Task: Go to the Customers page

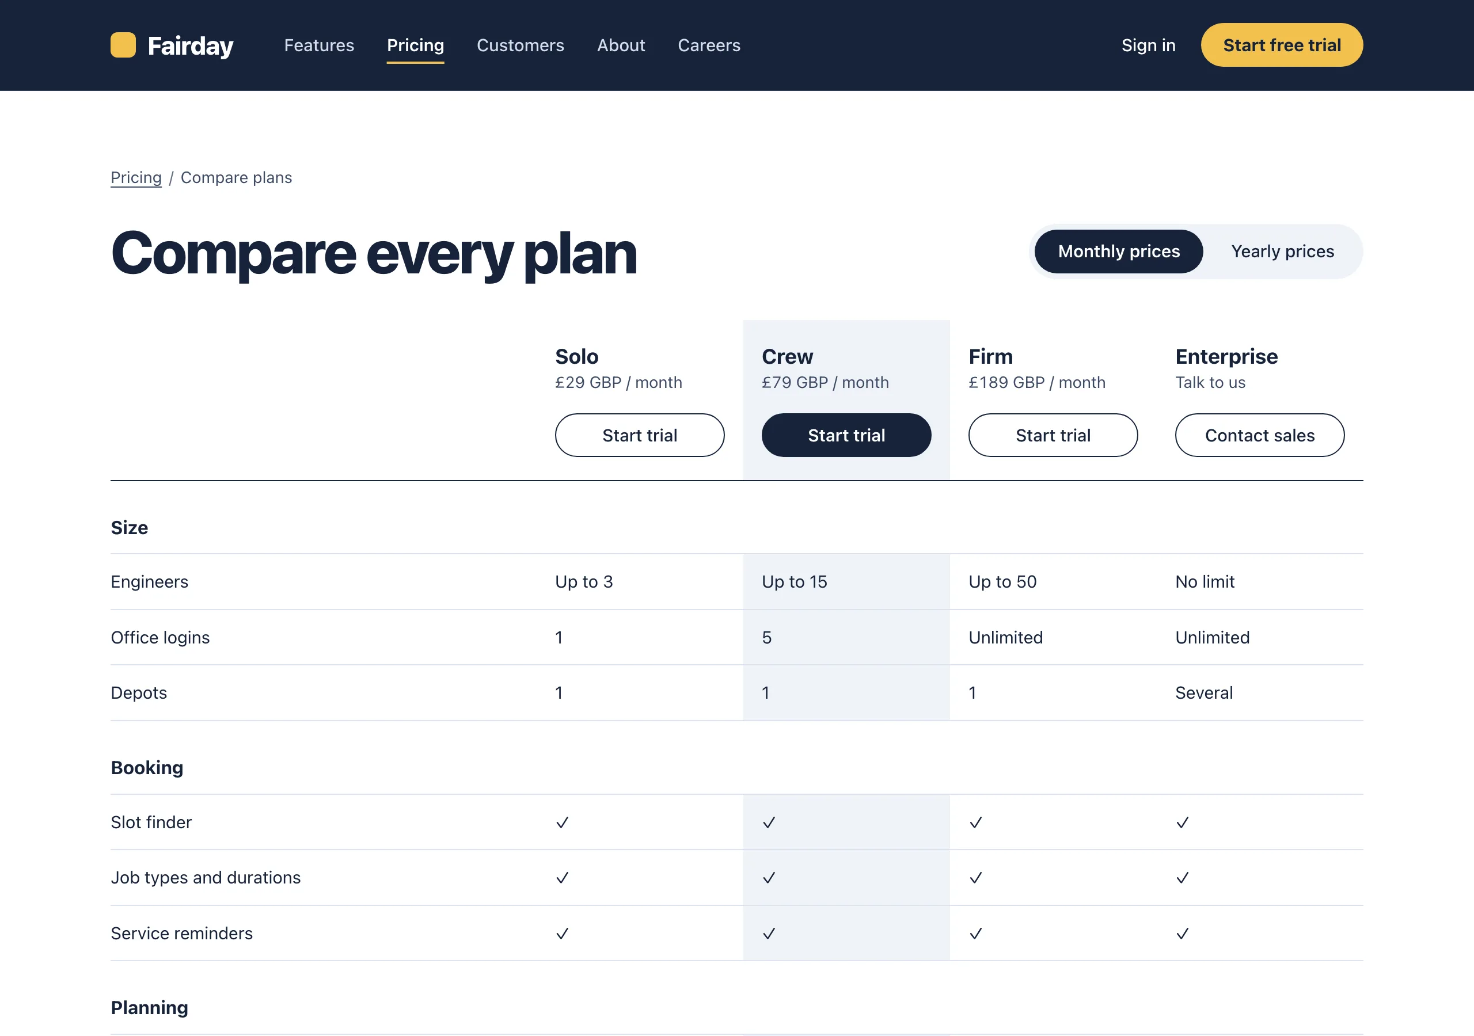Action: point(520,45)
